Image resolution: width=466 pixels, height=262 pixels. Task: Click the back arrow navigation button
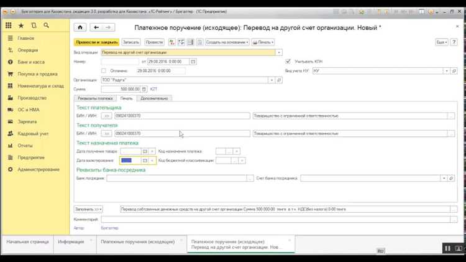pos(96,27)
